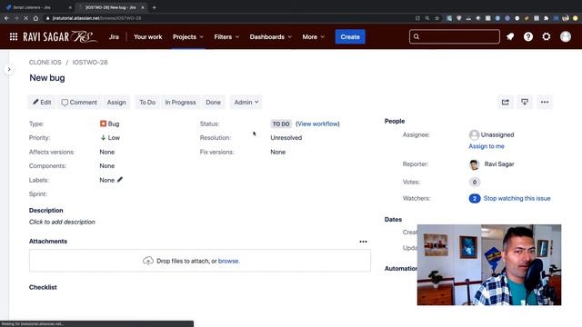Image resolution: width=582 pixels, height=327 pixels.
Task: Click the Ravi Sagar reporter name
Action: [499, 163]
